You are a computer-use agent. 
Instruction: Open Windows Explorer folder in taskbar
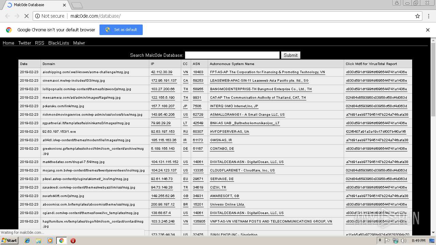tap(38, 240)
